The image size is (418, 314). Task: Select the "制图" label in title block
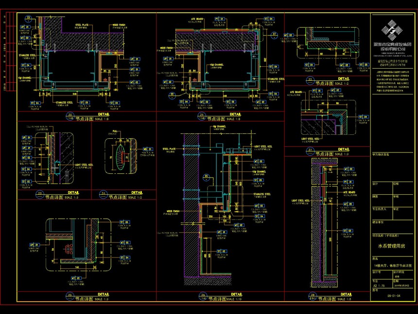pos(375,197)
